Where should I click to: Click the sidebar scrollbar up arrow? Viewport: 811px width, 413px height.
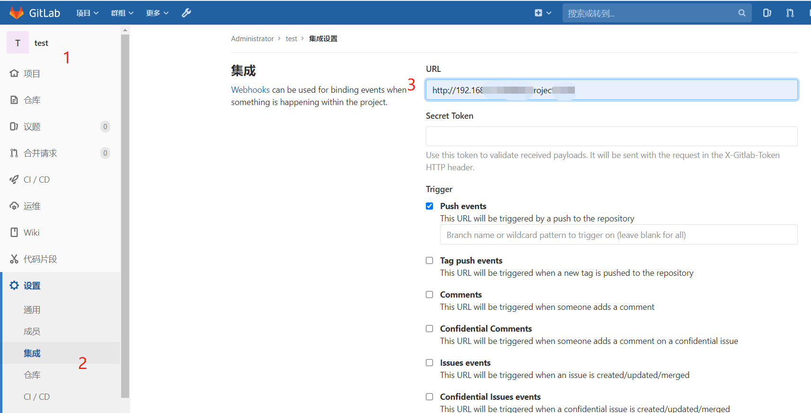click(125, 30)
